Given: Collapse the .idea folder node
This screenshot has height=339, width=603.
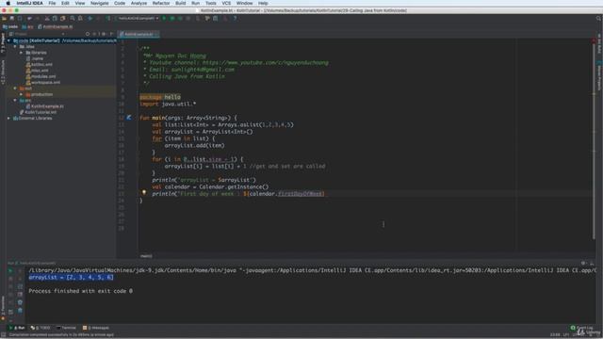Looking at the screenshot, I should 15,46.
